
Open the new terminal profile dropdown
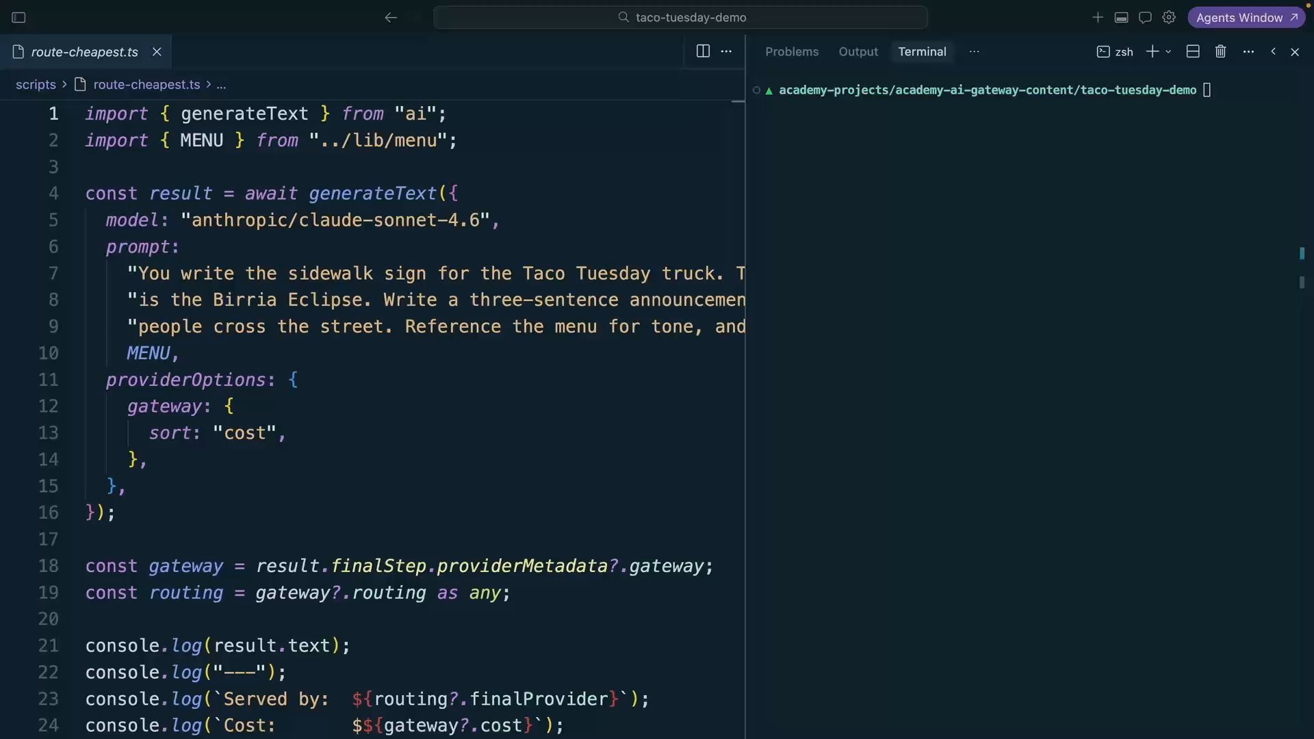[1168, 52]
